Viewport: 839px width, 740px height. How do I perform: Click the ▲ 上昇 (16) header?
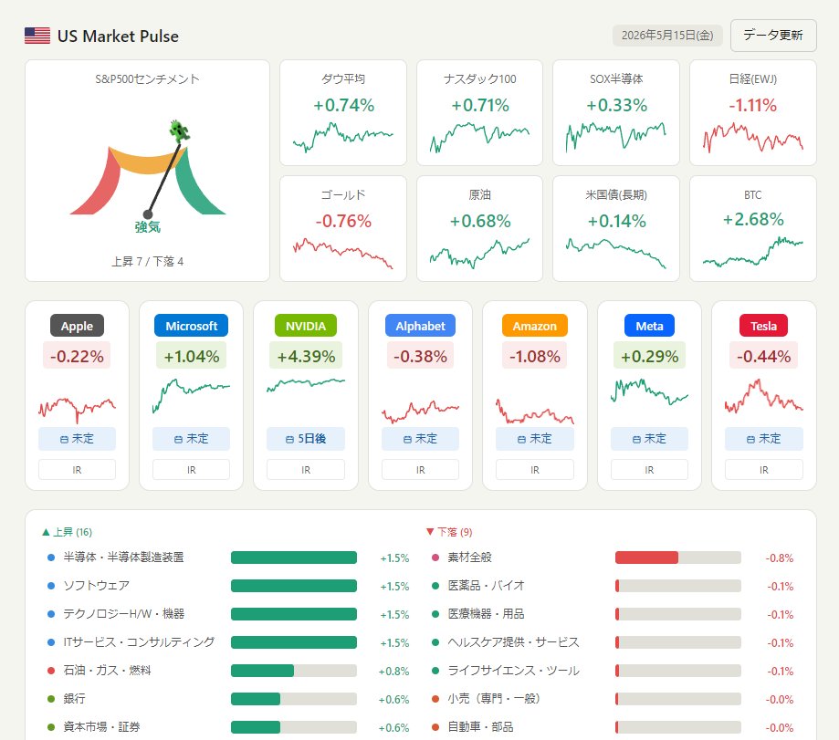point(67,532)
